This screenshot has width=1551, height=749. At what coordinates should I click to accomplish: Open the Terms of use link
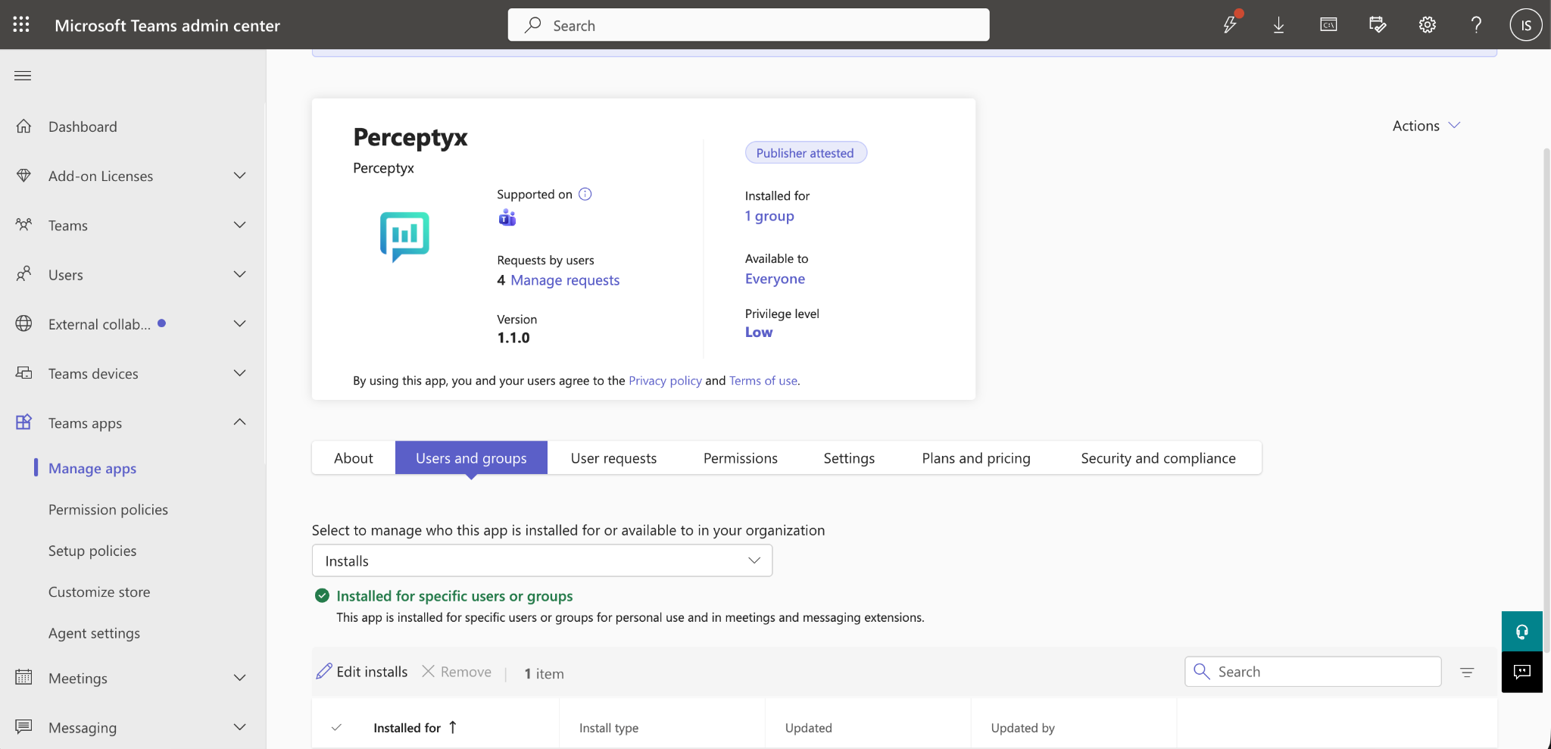tap(763, 380)
